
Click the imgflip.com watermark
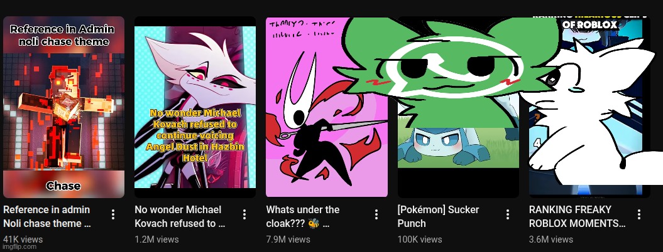pyautogui.click(x=19, y=248)
